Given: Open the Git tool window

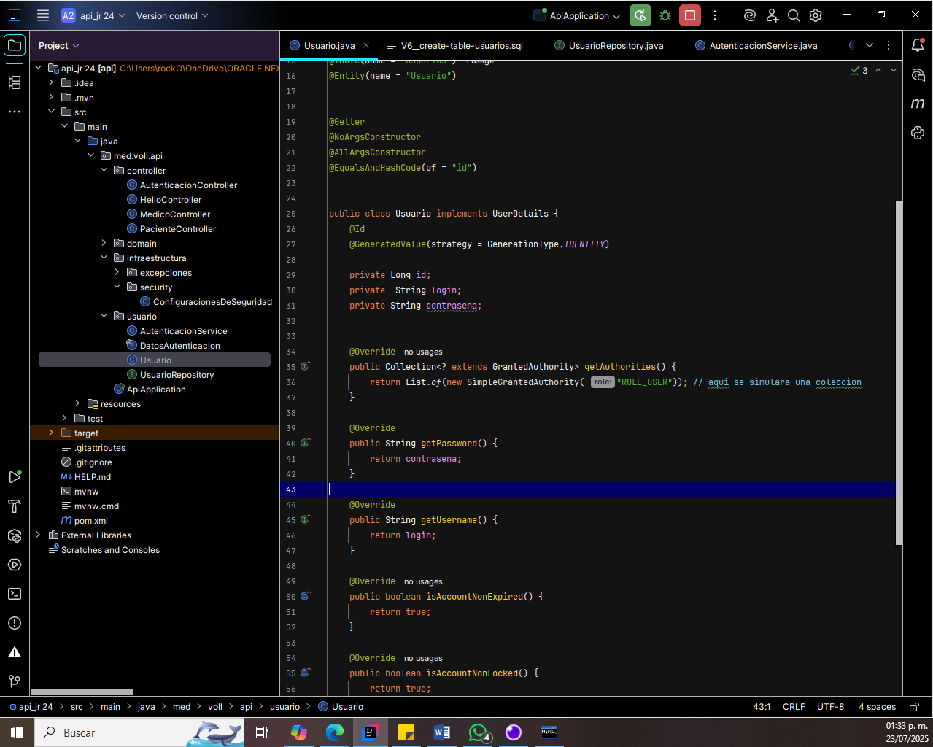Looking at the screenshot, I should [15, 681].
